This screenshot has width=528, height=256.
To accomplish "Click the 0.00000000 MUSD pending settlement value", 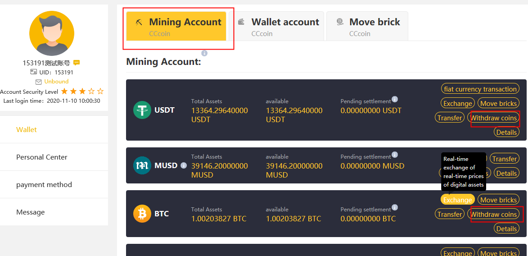I will click(x=372, y=166).
